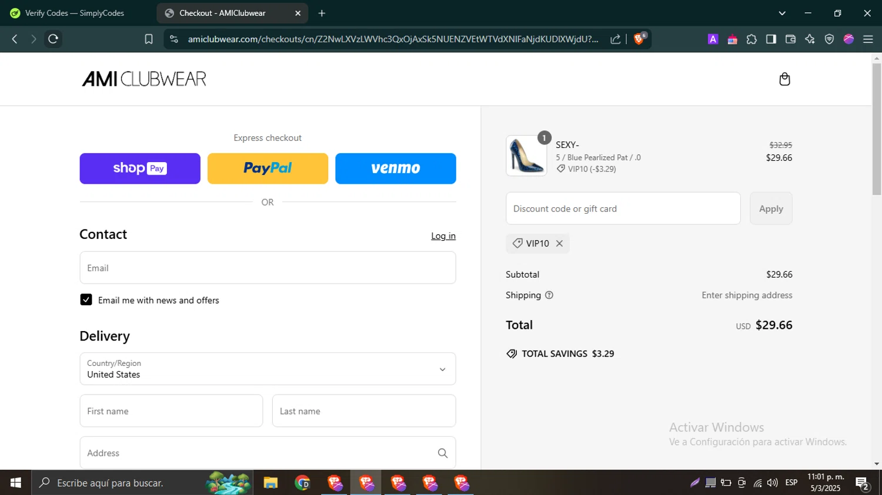Focus the First name field
882x495 pixels.
[x=171, y=411]
